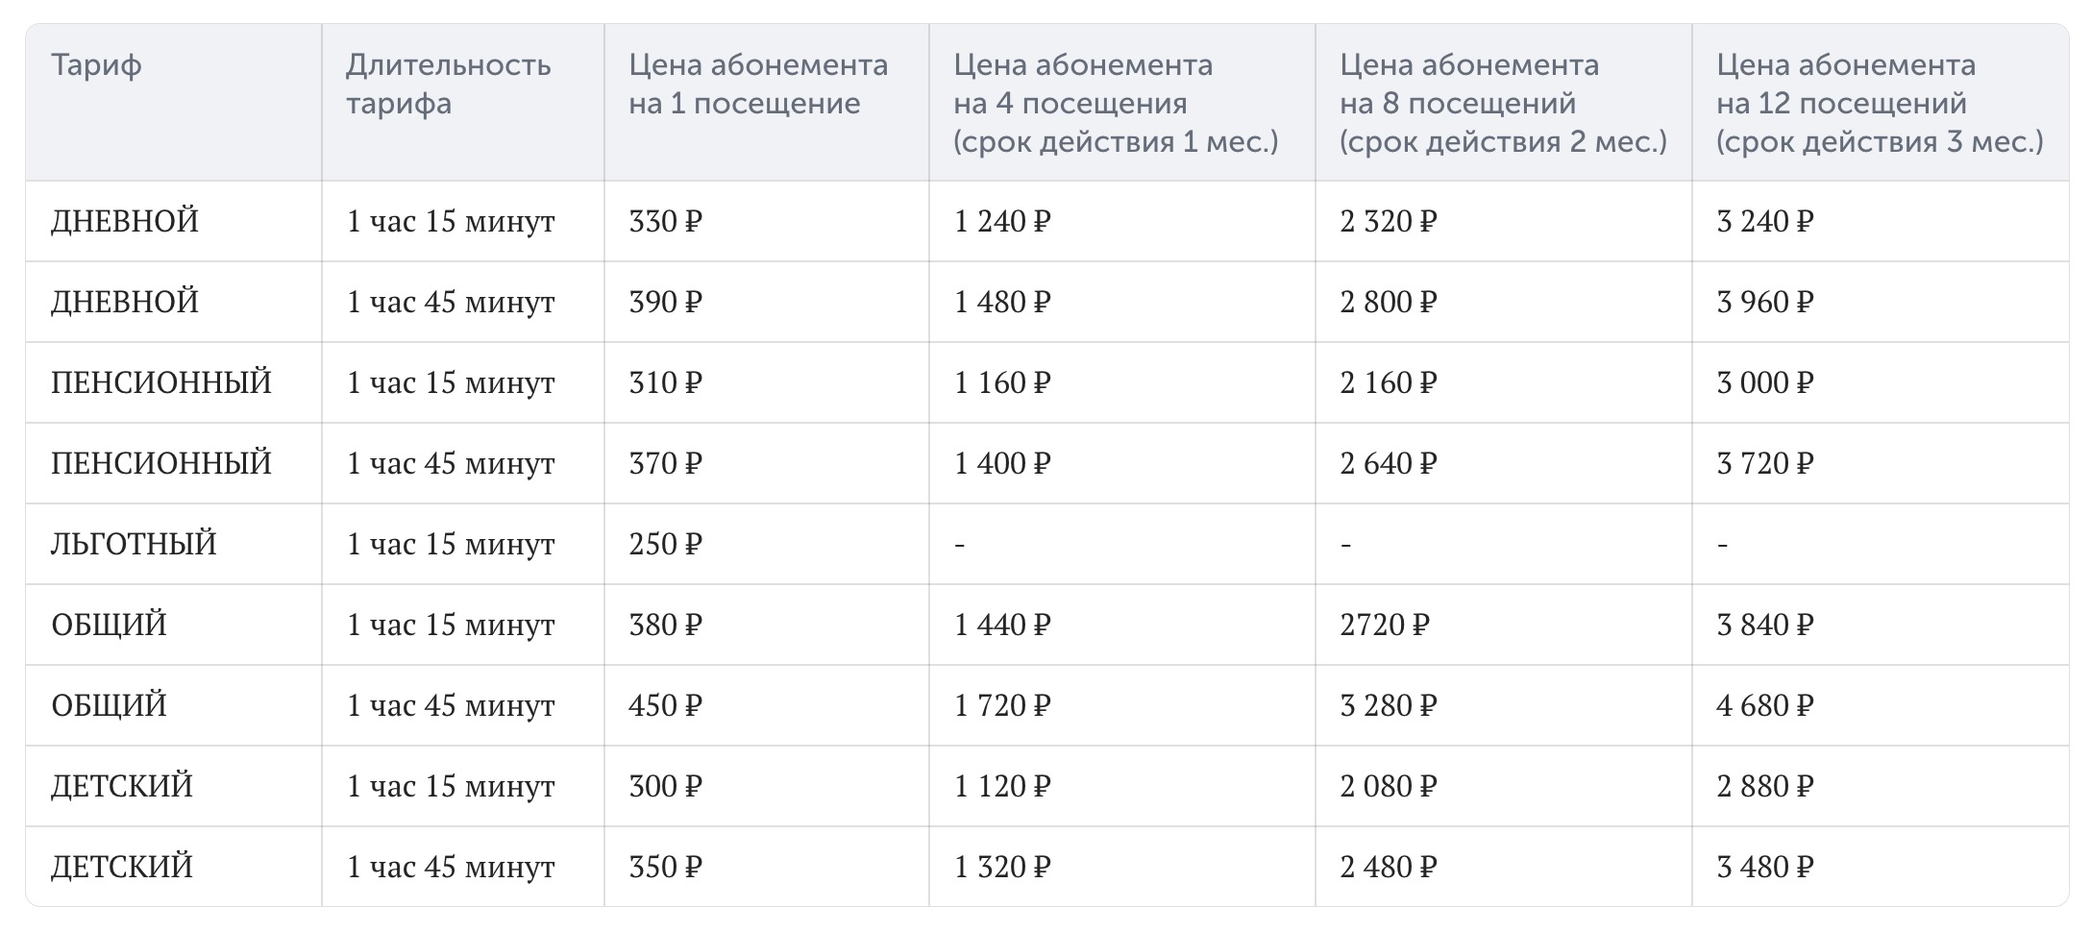Click the 'на 8 посещений' column header

1503,103
